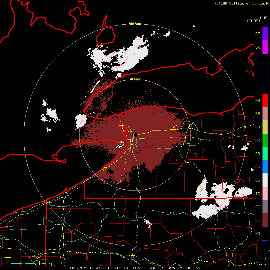
Task: Select the WS blue legend block
Action: pos(265,167)
